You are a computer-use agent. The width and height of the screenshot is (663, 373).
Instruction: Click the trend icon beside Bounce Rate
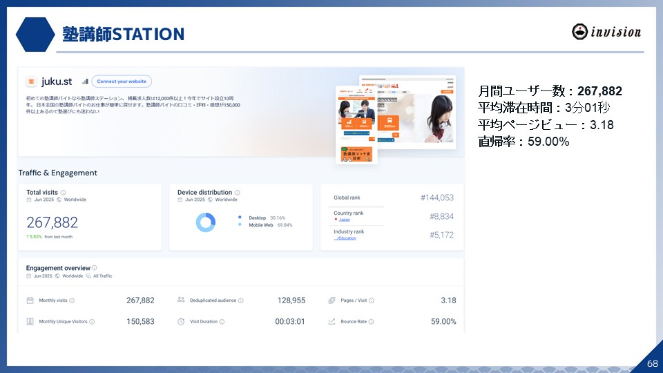(331, 321)
